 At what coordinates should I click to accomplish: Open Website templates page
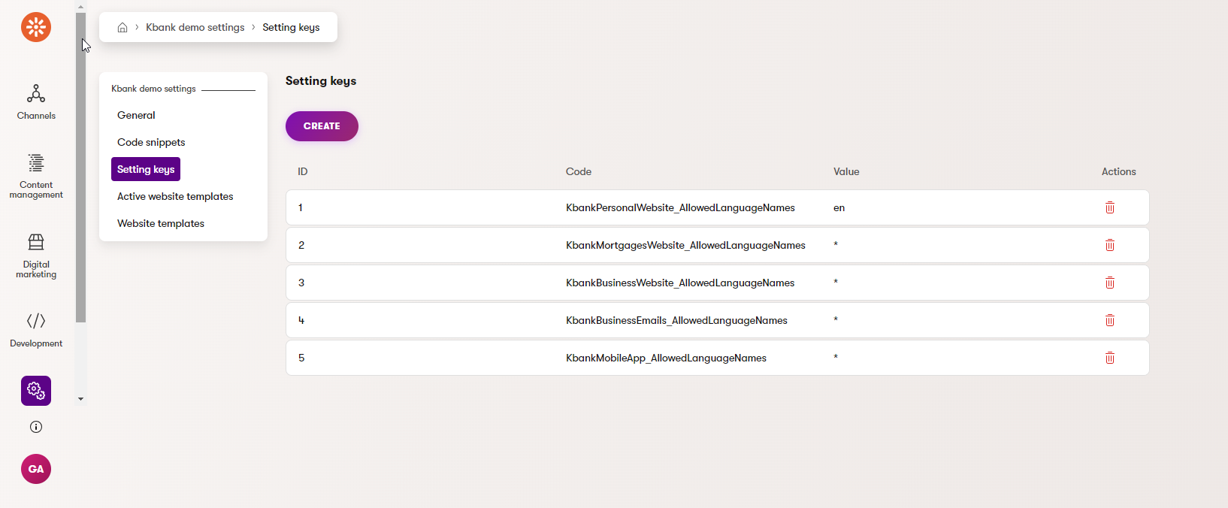(x=161, y=223)
